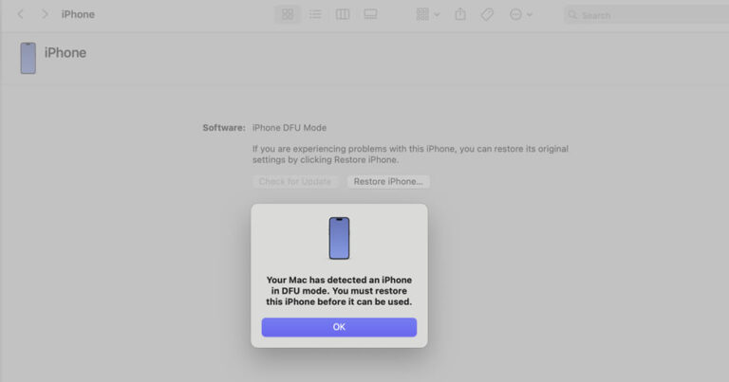This screenshot has height=382, width=729.
Task: Open the ellipsis action menu dropdown
Action: coord(520,14)
